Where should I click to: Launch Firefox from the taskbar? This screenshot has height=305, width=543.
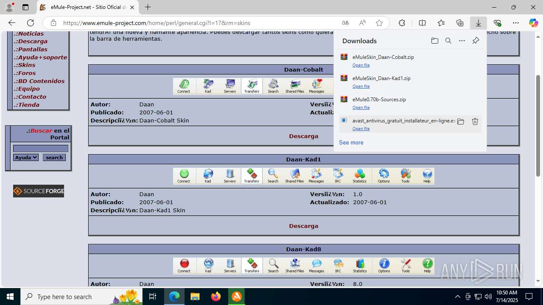point(216,297)
